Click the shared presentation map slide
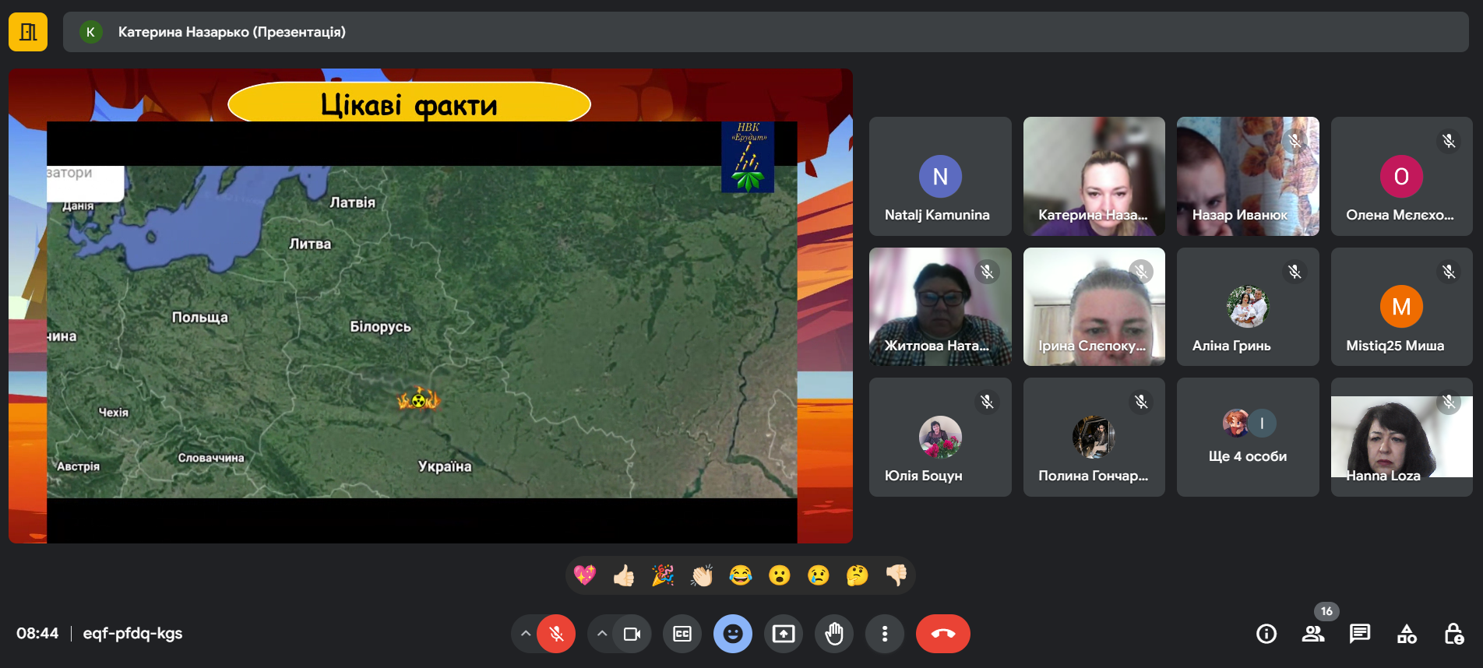Viewport: 1483px width, 668px height. point(422,331)
